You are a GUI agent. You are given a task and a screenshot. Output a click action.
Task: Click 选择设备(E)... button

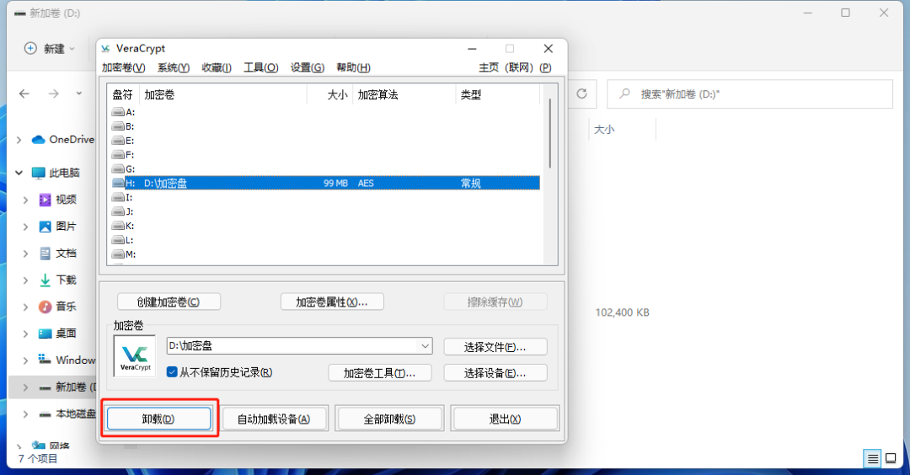click(x=495, y=373)
